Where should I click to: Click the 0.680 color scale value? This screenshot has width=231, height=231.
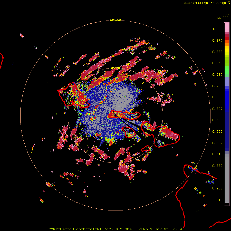[217, 97]
